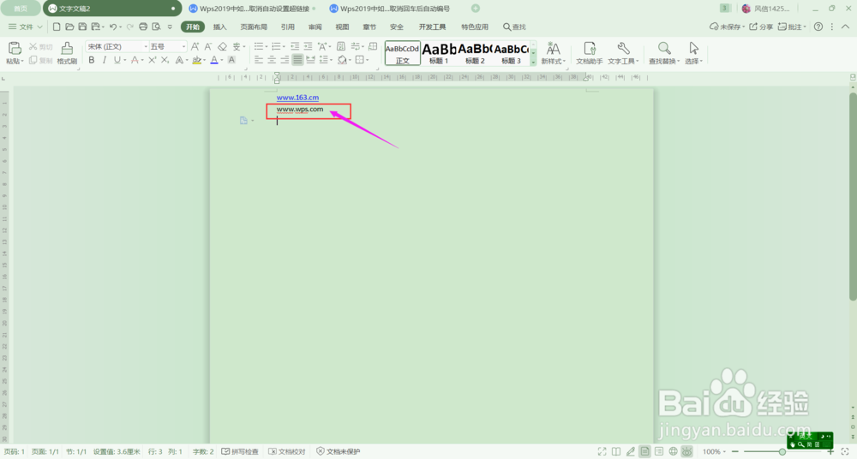Click the full screen icon in status bar
Image resolution: width=857 pixels, height=459 pixels.
[602, 451]
